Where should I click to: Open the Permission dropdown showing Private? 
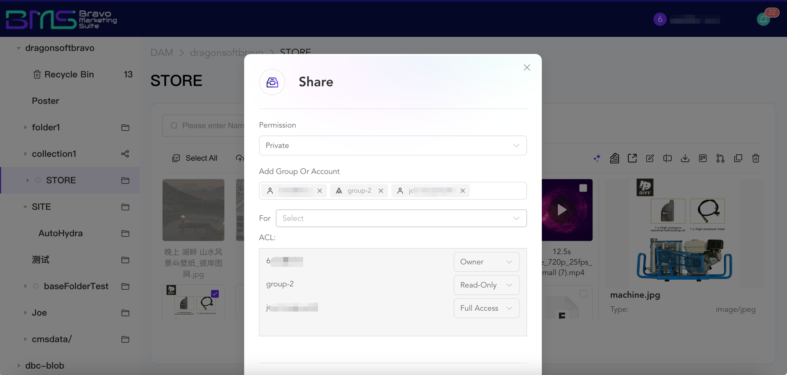pos(393,145)
